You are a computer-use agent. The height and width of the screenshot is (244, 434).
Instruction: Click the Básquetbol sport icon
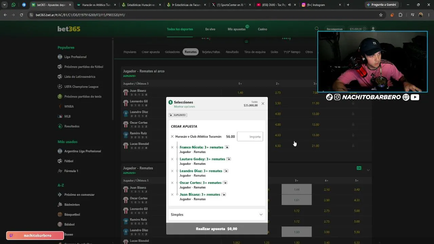(x=60, y=215)
